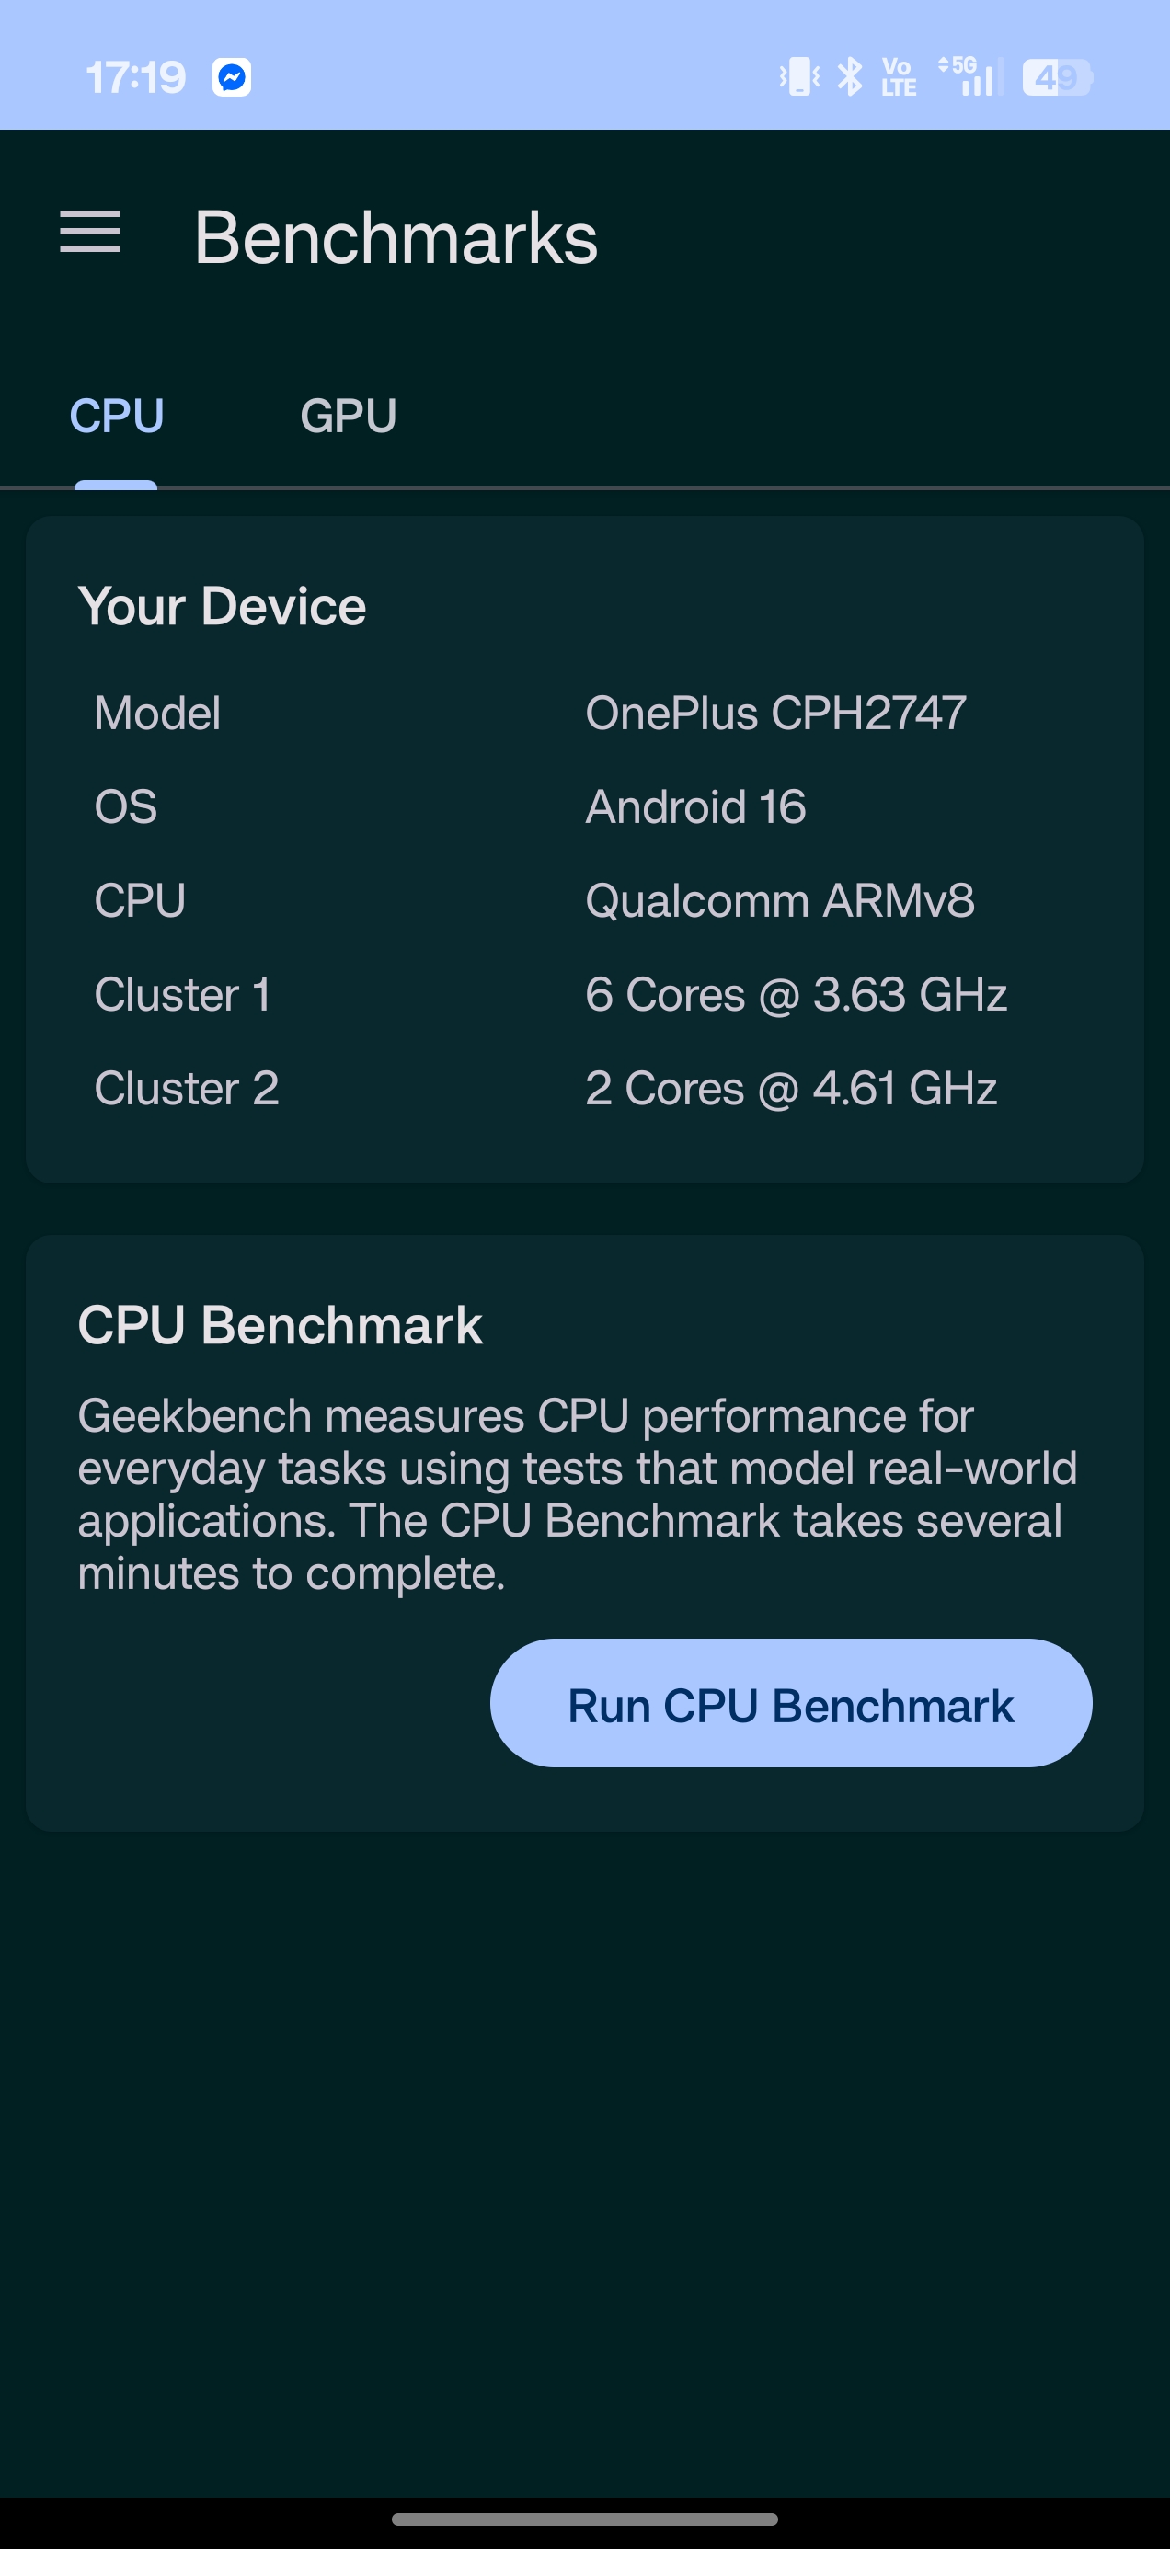Tap the 17:19 clock in status bar
The image size is (1170, 2549).
(x=135, y=77)
